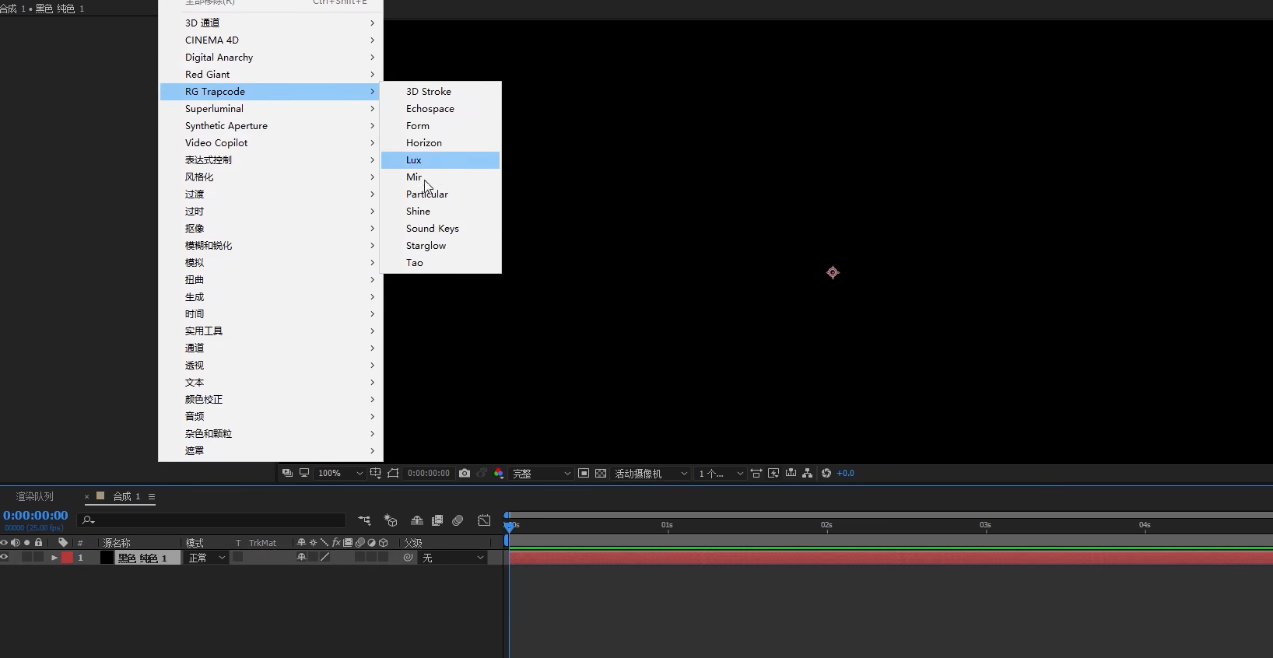Open the Video Copilot effects submenu
1273x658 pixels.
[216, 143]
